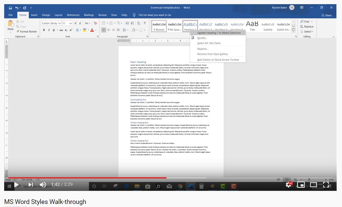Click the Replace button in Editing group
Image resolution: width=342 pixels, height=207 pixels.
pos(307,27)
